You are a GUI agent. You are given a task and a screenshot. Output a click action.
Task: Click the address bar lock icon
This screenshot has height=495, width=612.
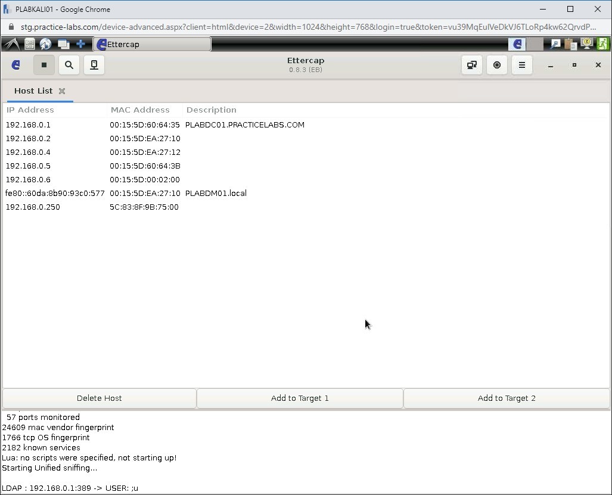12,27
